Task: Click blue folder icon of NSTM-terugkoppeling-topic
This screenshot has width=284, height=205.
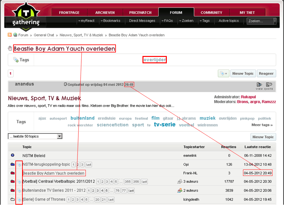Action: click(12, 164)
